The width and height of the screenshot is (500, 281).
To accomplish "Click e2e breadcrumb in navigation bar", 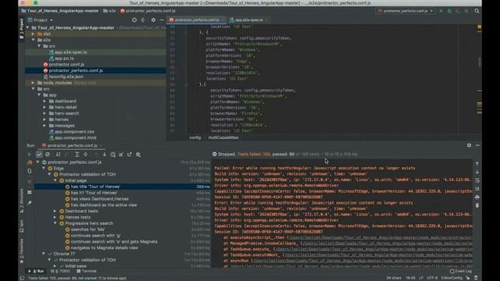I will [x=109, y=11].
